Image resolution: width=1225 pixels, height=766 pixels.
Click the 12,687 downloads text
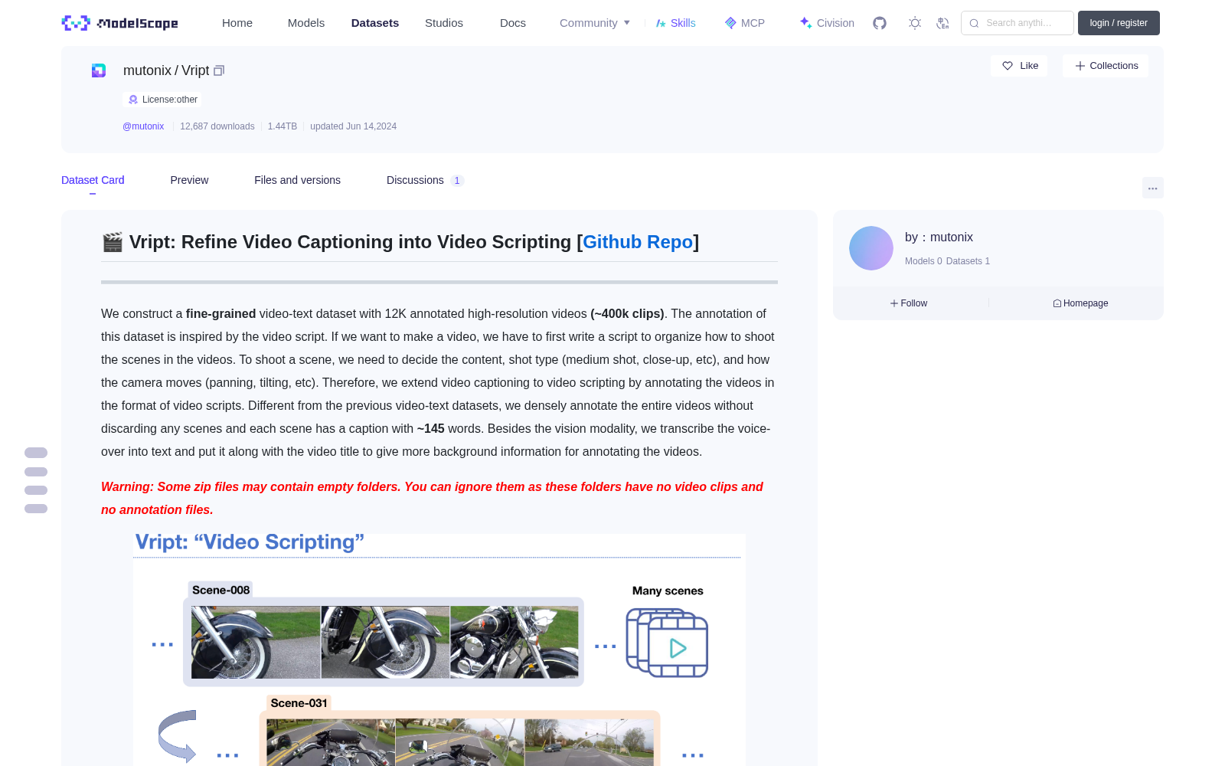[x=217, y=126]
